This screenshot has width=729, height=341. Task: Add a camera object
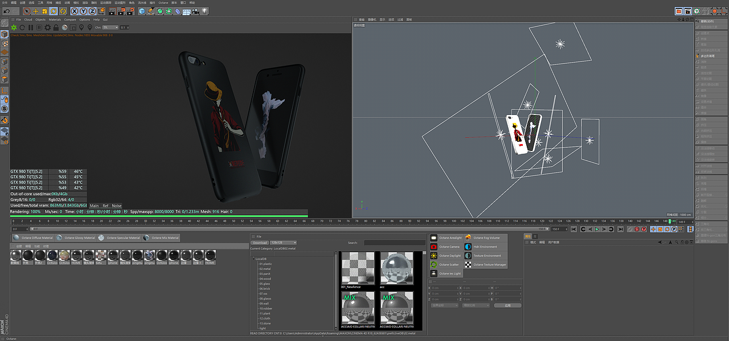(x=195, y=11)
